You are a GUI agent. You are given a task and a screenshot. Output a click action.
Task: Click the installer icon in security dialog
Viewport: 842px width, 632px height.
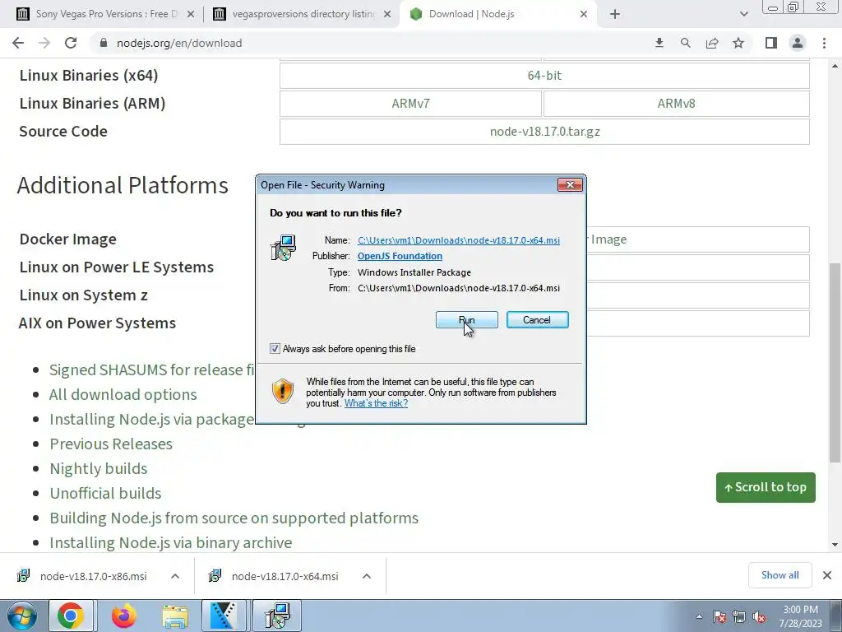pyautogui.click(x=283, y=249)
